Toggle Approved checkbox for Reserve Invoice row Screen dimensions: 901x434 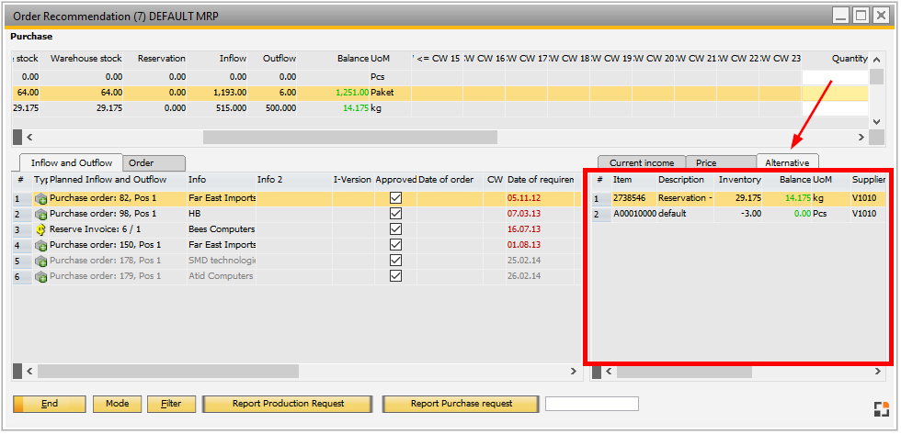(395, 229)
